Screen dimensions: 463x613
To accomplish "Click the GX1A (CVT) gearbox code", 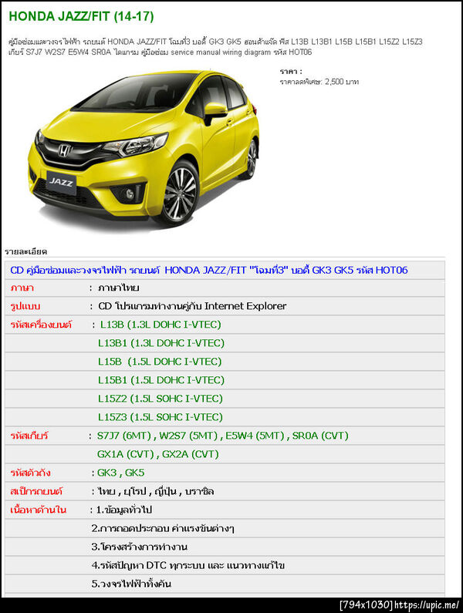I will pos(125,454).
